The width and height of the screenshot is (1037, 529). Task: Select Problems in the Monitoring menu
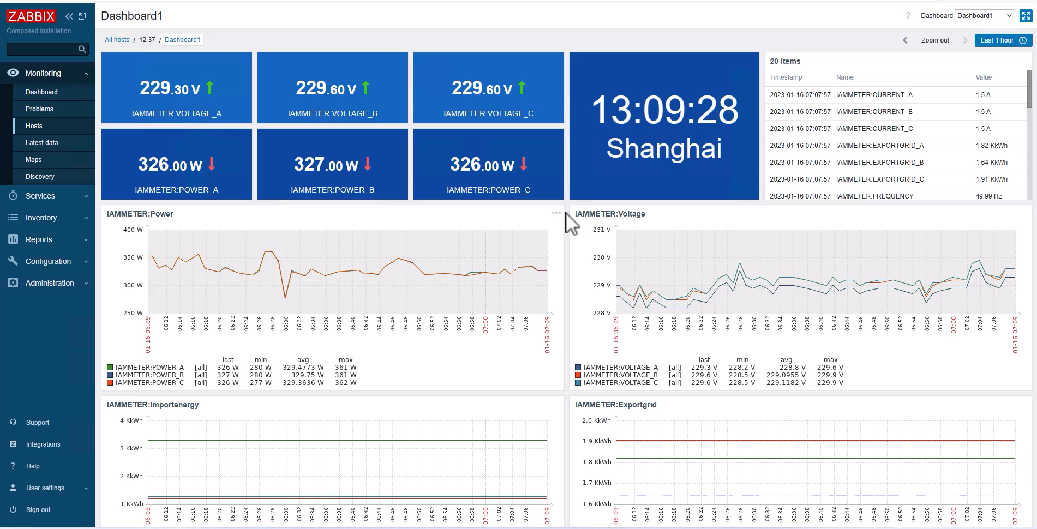[39, 109]
